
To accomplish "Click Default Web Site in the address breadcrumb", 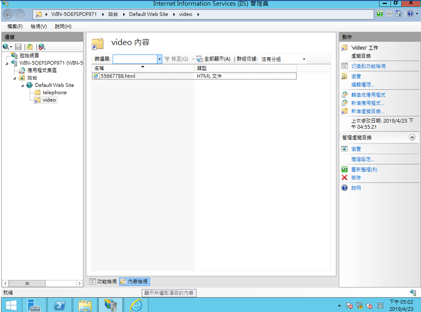I will point(148,14).
